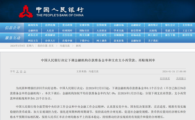
Task: Go to 政策解读 section
Action: click(x=50, y=35)
